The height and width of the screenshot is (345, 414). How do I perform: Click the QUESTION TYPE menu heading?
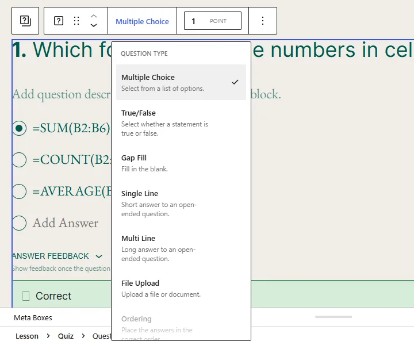click(144, 53)
